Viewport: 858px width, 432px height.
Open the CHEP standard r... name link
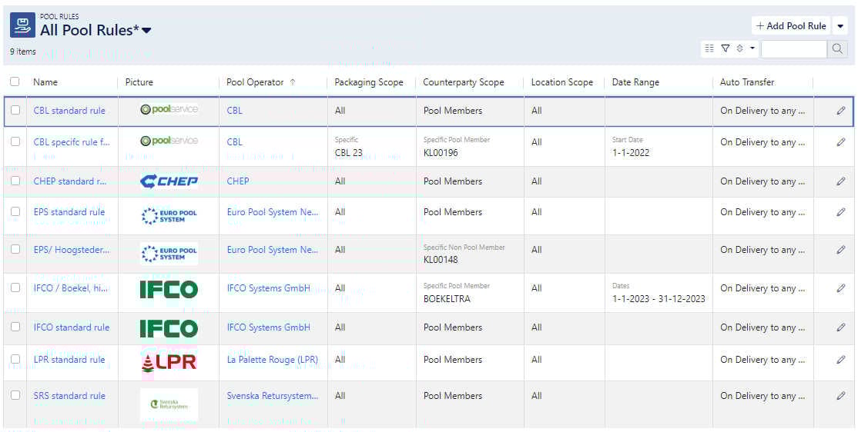click(x=70, y=181)
